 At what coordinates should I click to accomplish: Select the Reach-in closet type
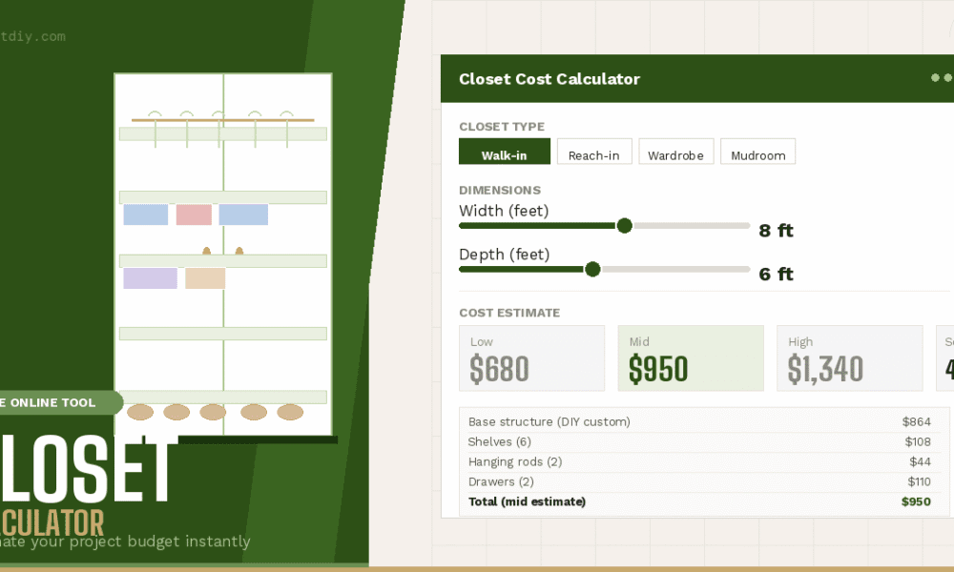point(594,151)
